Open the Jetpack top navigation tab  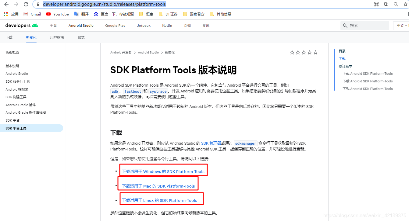(144, 26)
